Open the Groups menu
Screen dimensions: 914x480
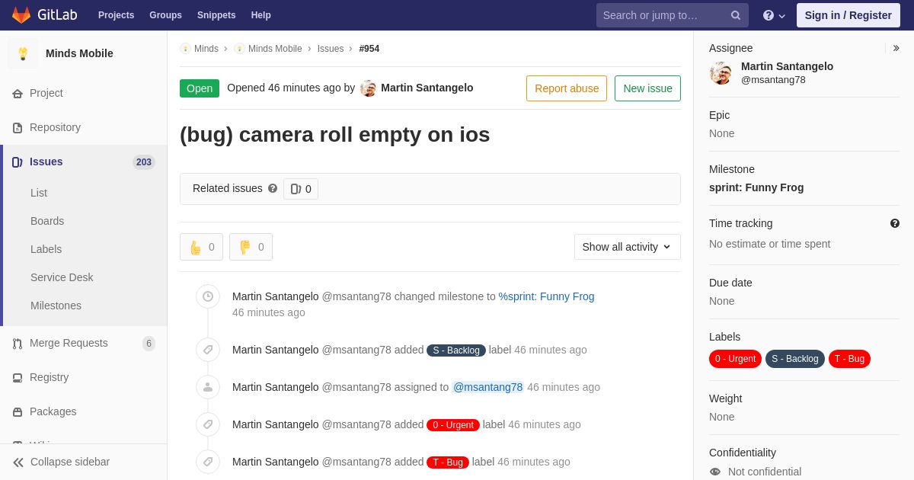[x=165, y=15]
